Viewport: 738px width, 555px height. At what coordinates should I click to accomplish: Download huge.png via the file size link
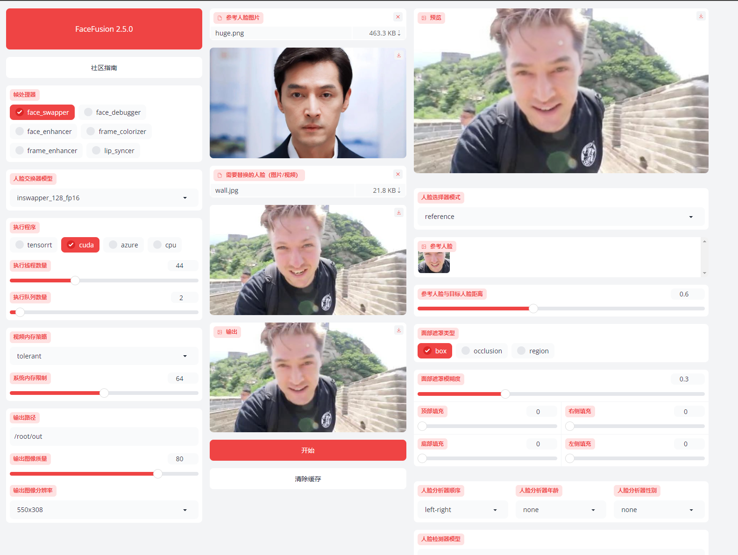pyautogui.click(x=385, y=33)
